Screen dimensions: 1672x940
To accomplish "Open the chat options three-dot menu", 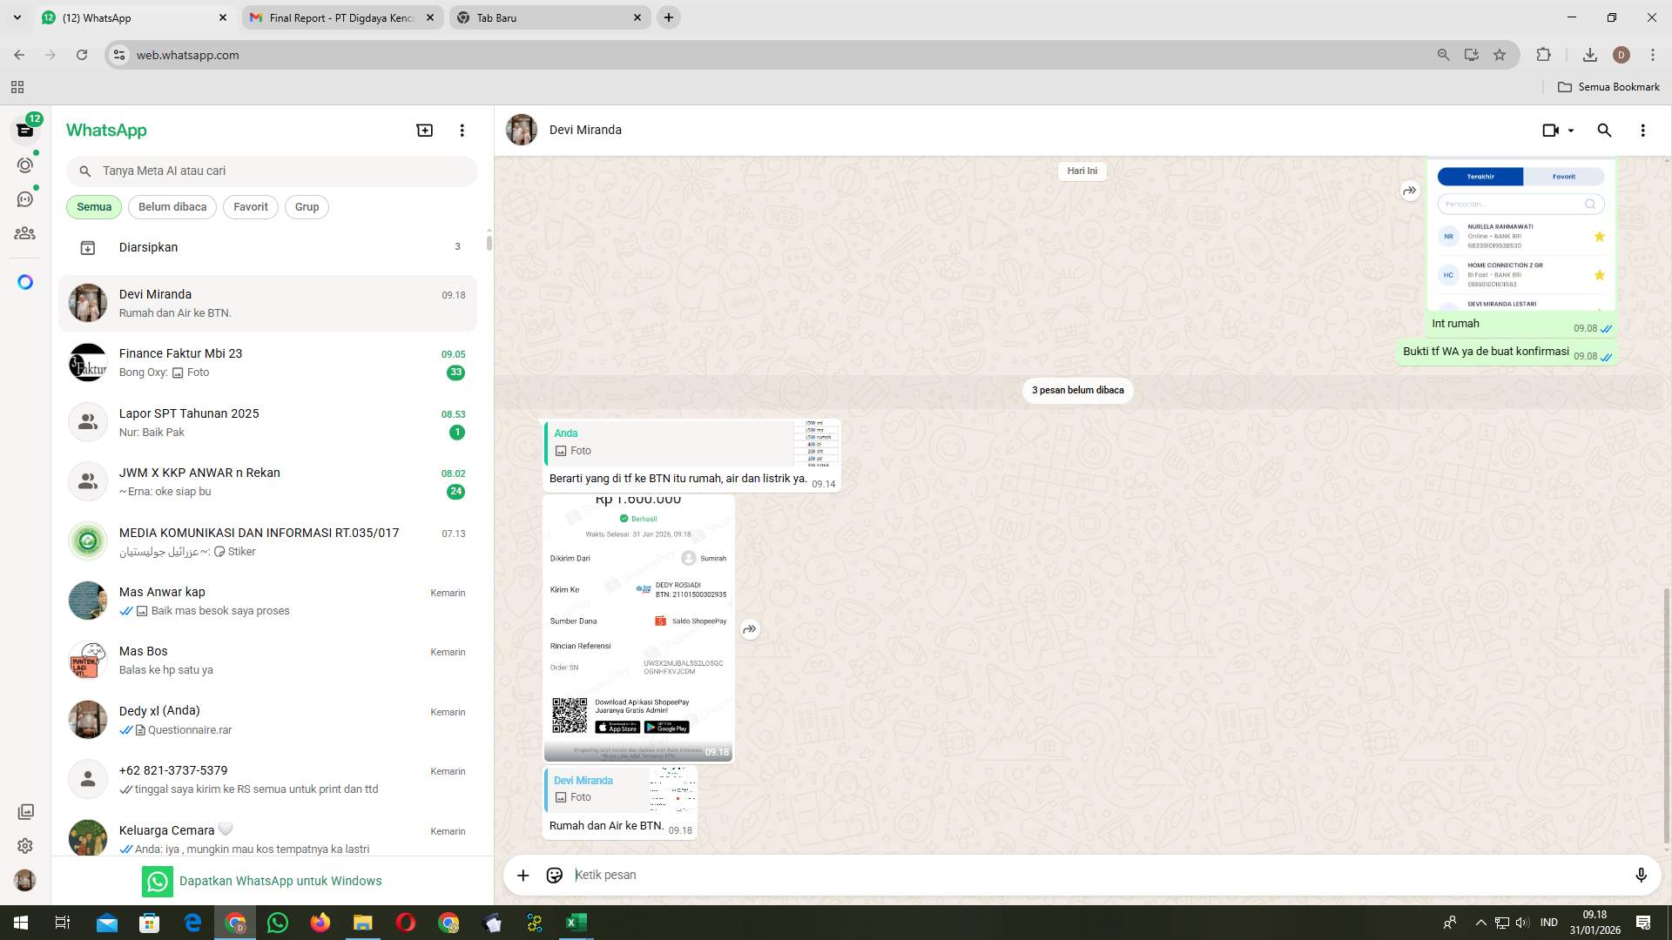I will coord(1642,130).
